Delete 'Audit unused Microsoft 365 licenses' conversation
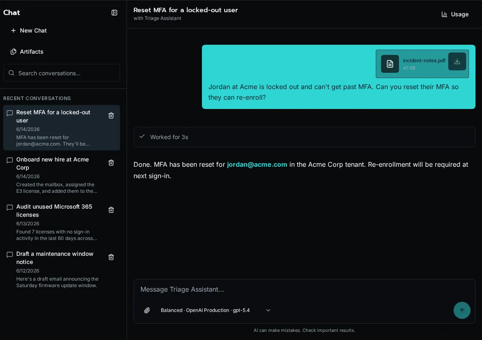The image size is (482, 340). tap(111, 210)
